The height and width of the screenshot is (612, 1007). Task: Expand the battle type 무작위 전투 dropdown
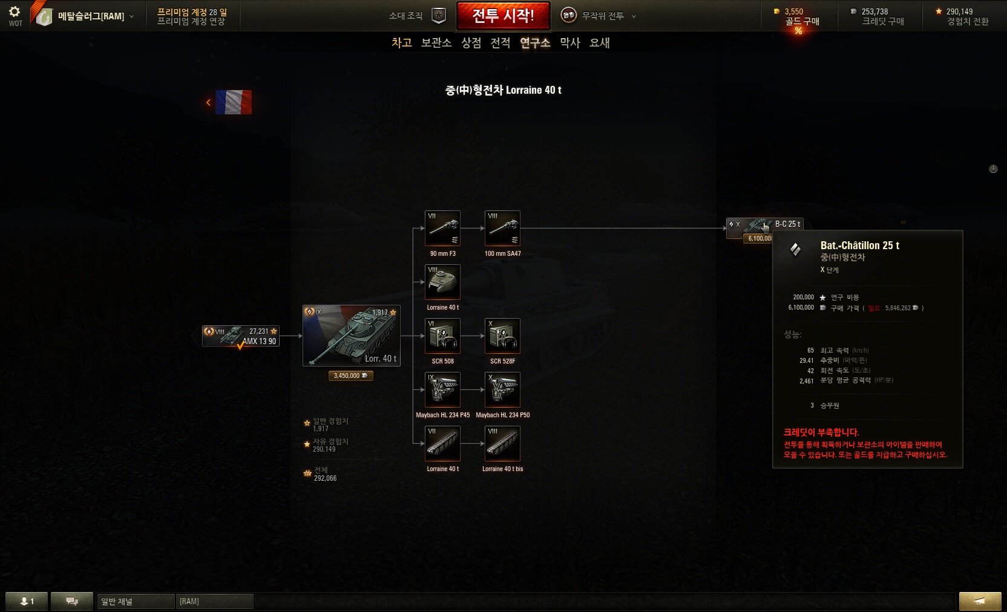tap(634, 16)
